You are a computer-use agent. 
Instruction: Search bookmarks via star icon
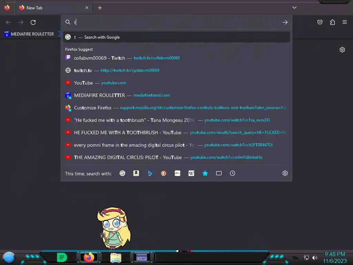coord(205,173)
